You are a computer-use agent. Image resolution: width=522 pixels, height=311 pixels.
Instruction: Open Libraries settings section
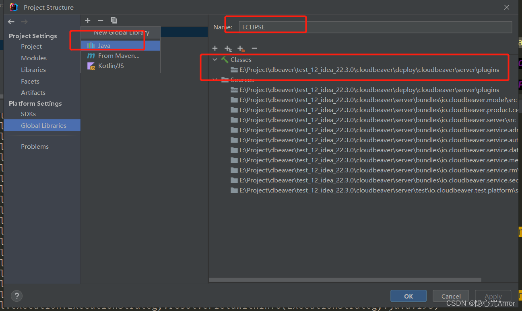(x=33, y=70)
